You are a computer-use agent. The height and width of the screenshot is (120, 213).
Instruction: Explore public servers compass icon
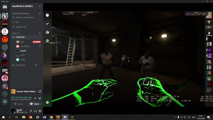coord(5,102)
